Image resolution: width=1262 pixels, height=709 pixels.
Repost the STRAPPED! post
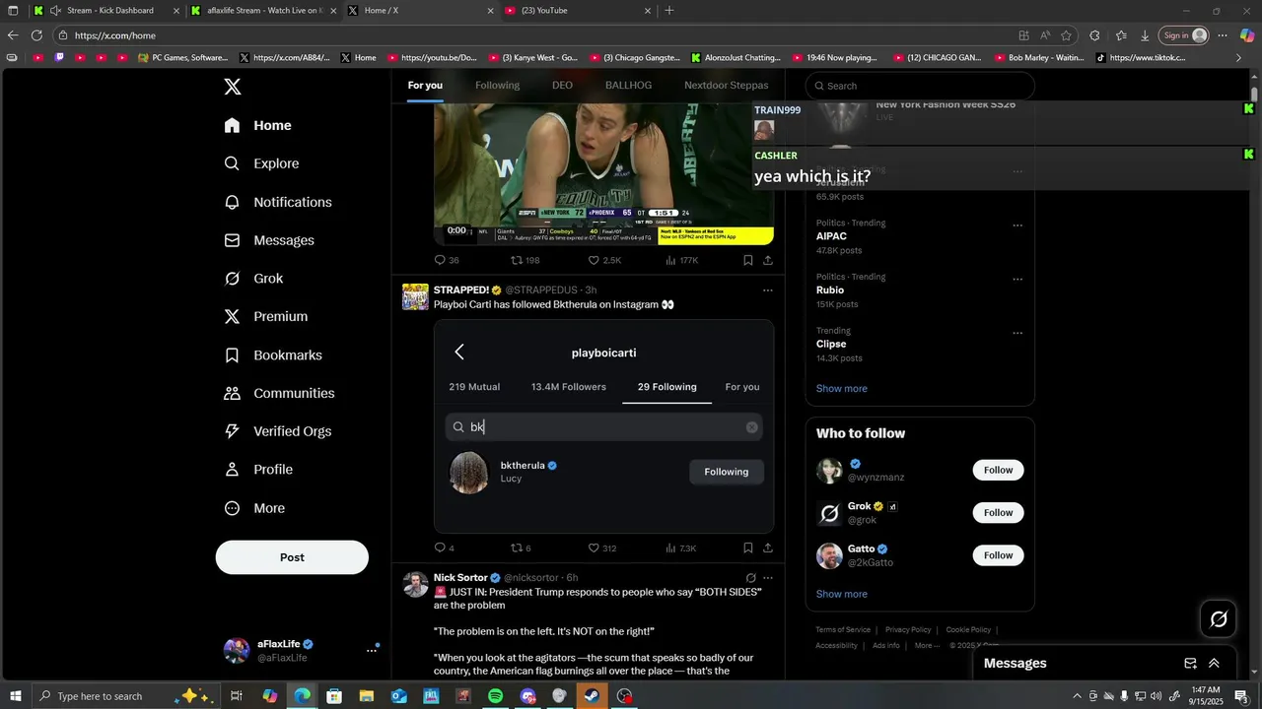(516, 548)
